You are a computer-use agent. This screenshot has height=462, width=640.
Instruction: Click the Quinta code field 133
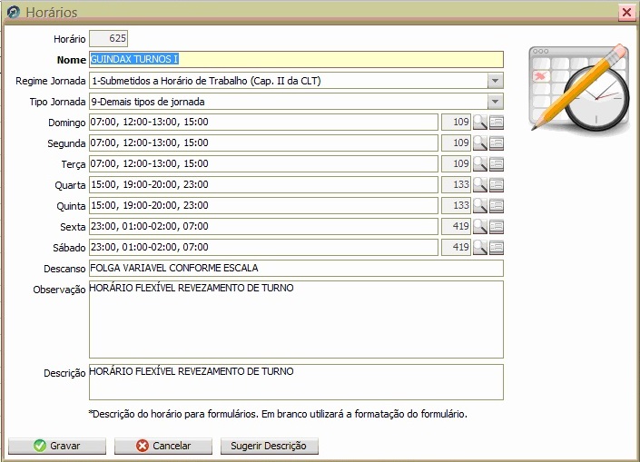pyautogui.click(x=457, y=205)
